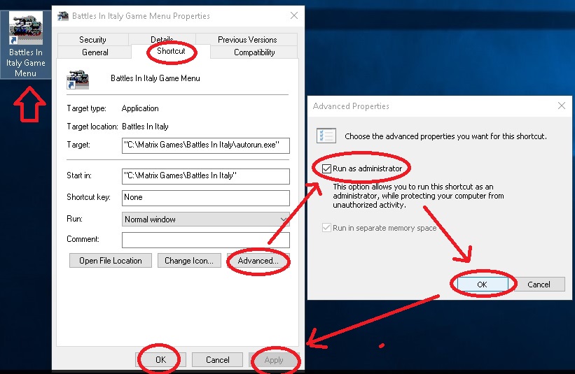The height and width of the screenshot is (374, 575).
Task: Cancel the Advanced Properties dialog
Action: point(539,285)
